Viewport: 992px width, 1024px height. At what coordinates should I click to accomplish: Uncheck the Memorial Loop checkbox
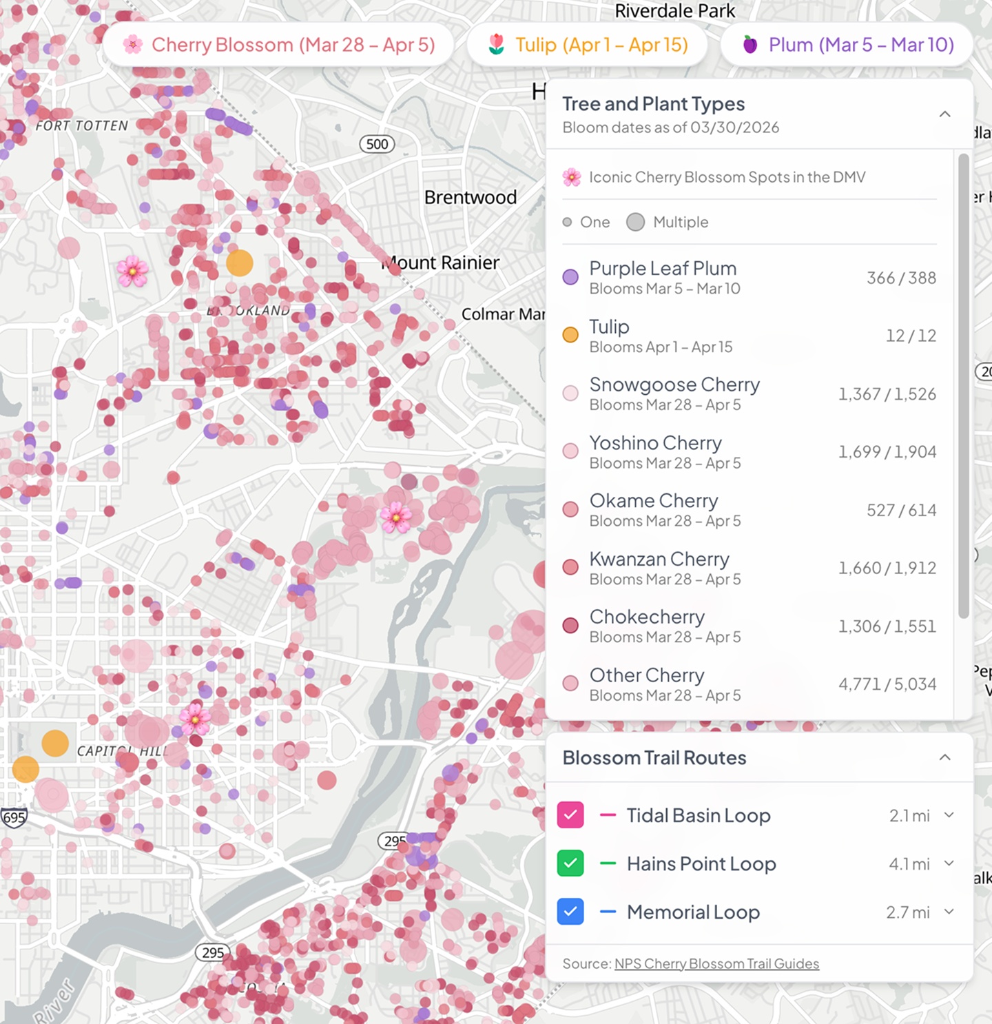coord(570,912)
